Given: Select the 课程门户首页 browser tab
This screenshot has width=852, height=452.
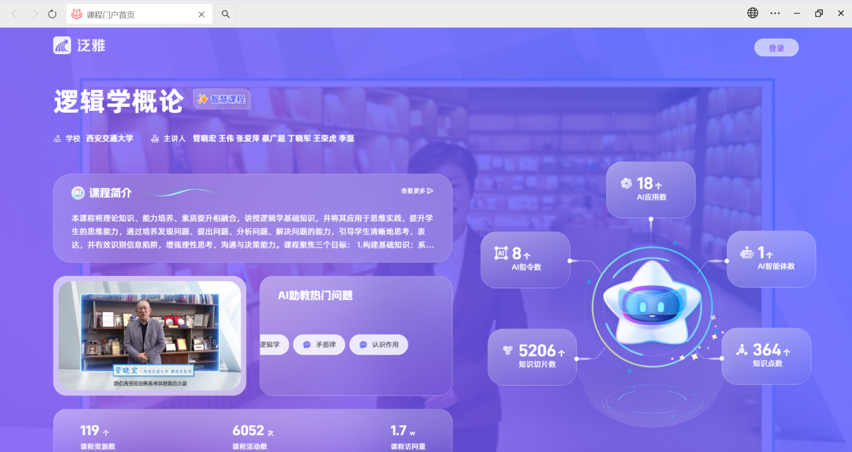Looking at the screenshot, I should [x=129, y=14].
